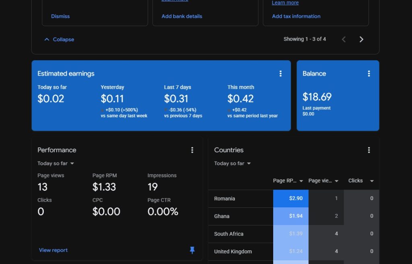The height and width of the screenshot is (264, 412).
Task: Click Add tax information link
Action: click(296, 16)
